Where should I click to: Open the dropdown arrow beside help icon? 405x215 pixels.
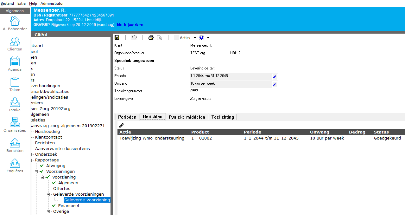tap(208, 38)
